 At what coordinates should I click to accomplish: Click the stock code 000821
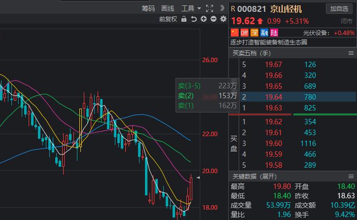tap(251, 9)
